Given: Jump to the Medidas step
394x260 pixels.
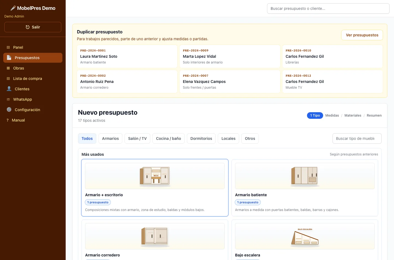Looking at the screenshot, I should coord(332,115).
